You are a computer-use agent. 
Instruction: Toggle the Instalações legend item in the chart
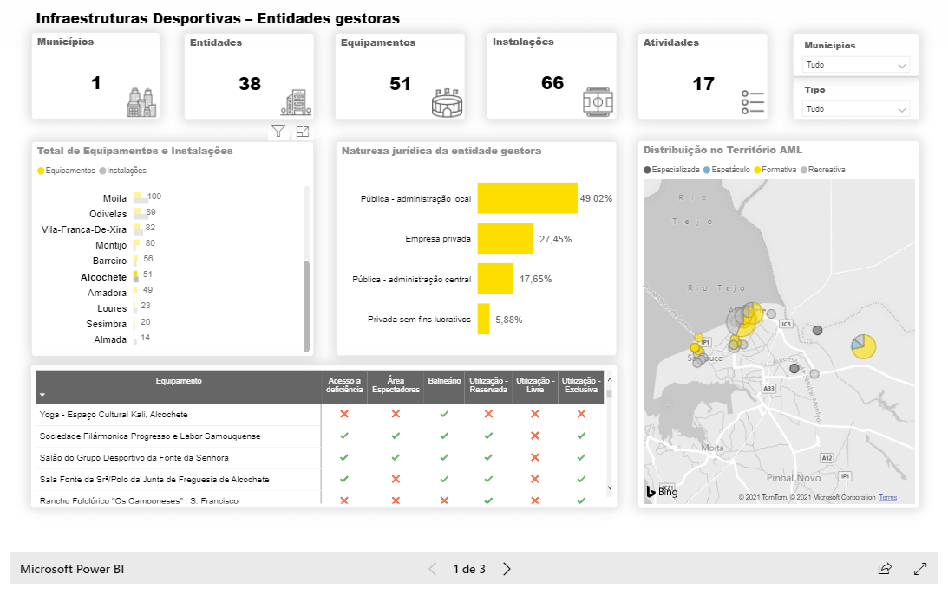tap(124, 171)
